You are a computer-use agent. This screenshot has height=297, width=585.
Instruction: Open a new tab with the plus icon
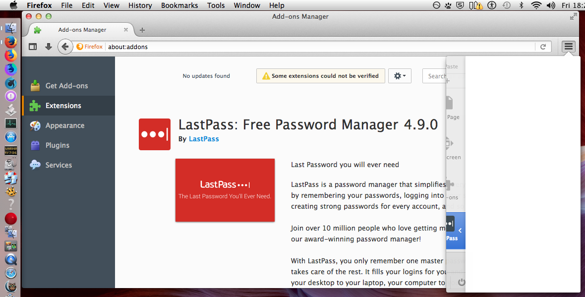coord(142,30)
